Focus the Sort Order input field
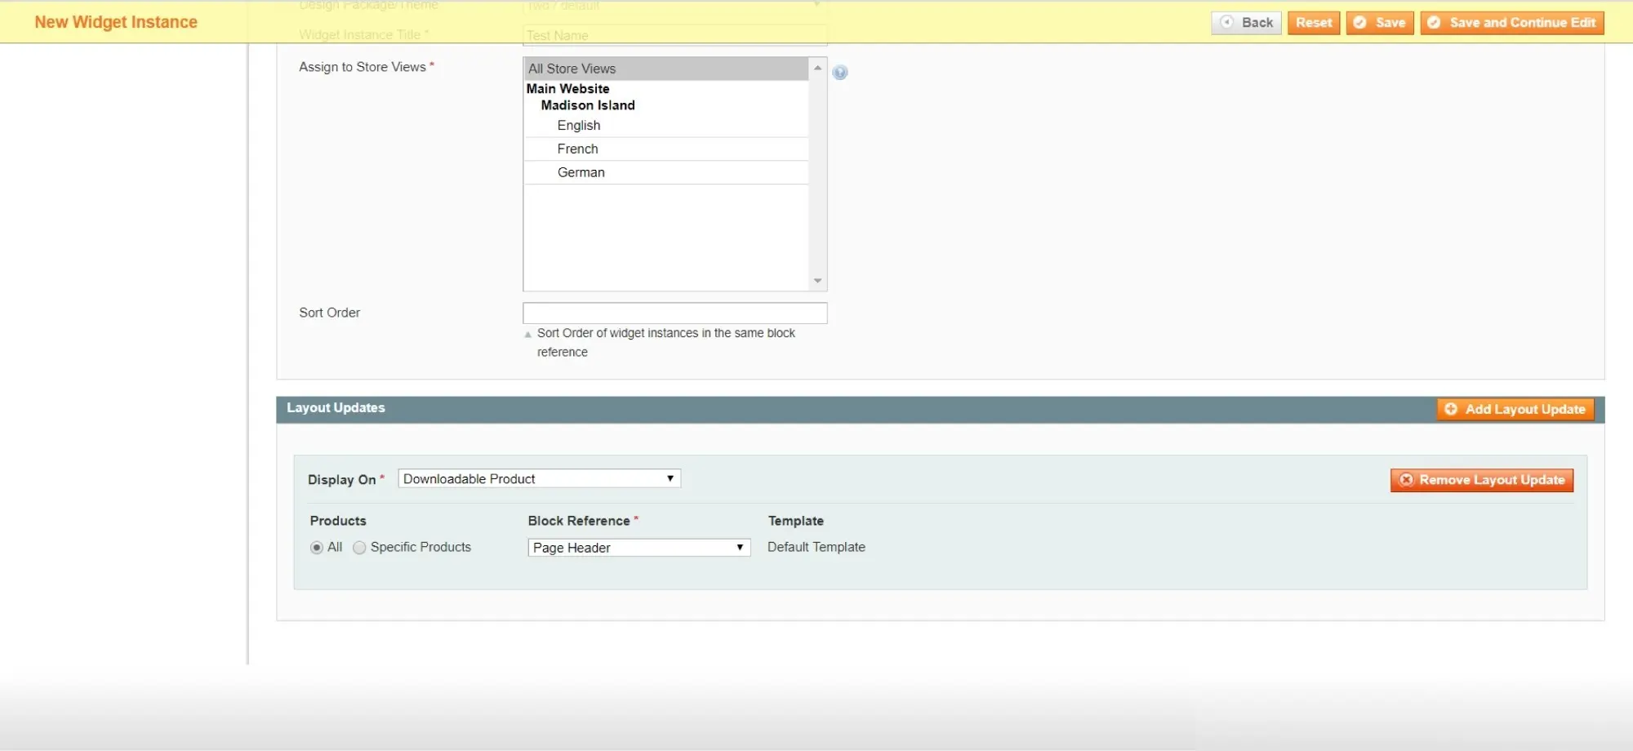This screenshot has width=1633, height=751. pos(674,313)
